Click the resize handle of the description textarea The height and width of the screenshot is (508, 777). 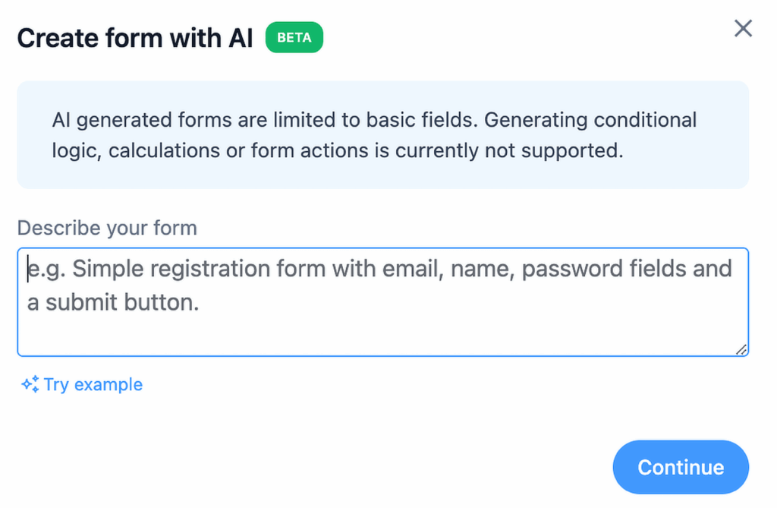pos(741,350)
